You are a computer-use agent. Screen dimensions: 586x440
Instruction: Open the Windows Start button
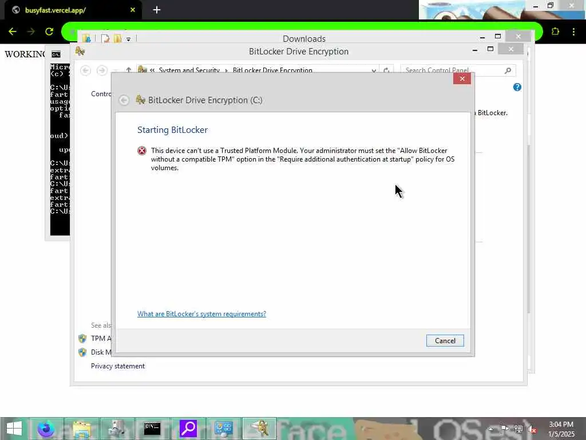pos(14,429)
